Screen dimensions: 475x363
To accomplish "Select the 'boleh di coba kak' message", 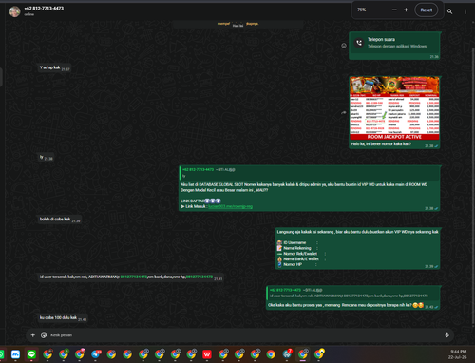I will [x=60, y=220].
